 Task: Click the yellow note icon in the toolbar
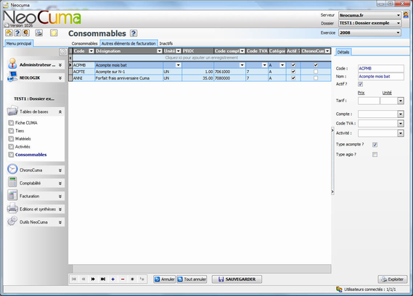pyautogui.click(x=54, y=33)
